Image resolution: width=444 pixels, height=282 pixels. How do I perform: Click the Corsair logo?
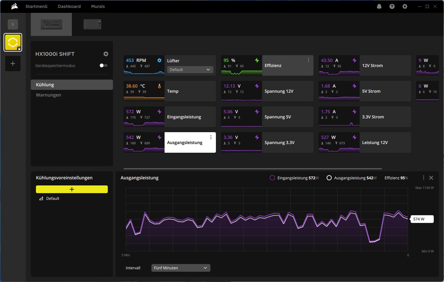(14, 6)
